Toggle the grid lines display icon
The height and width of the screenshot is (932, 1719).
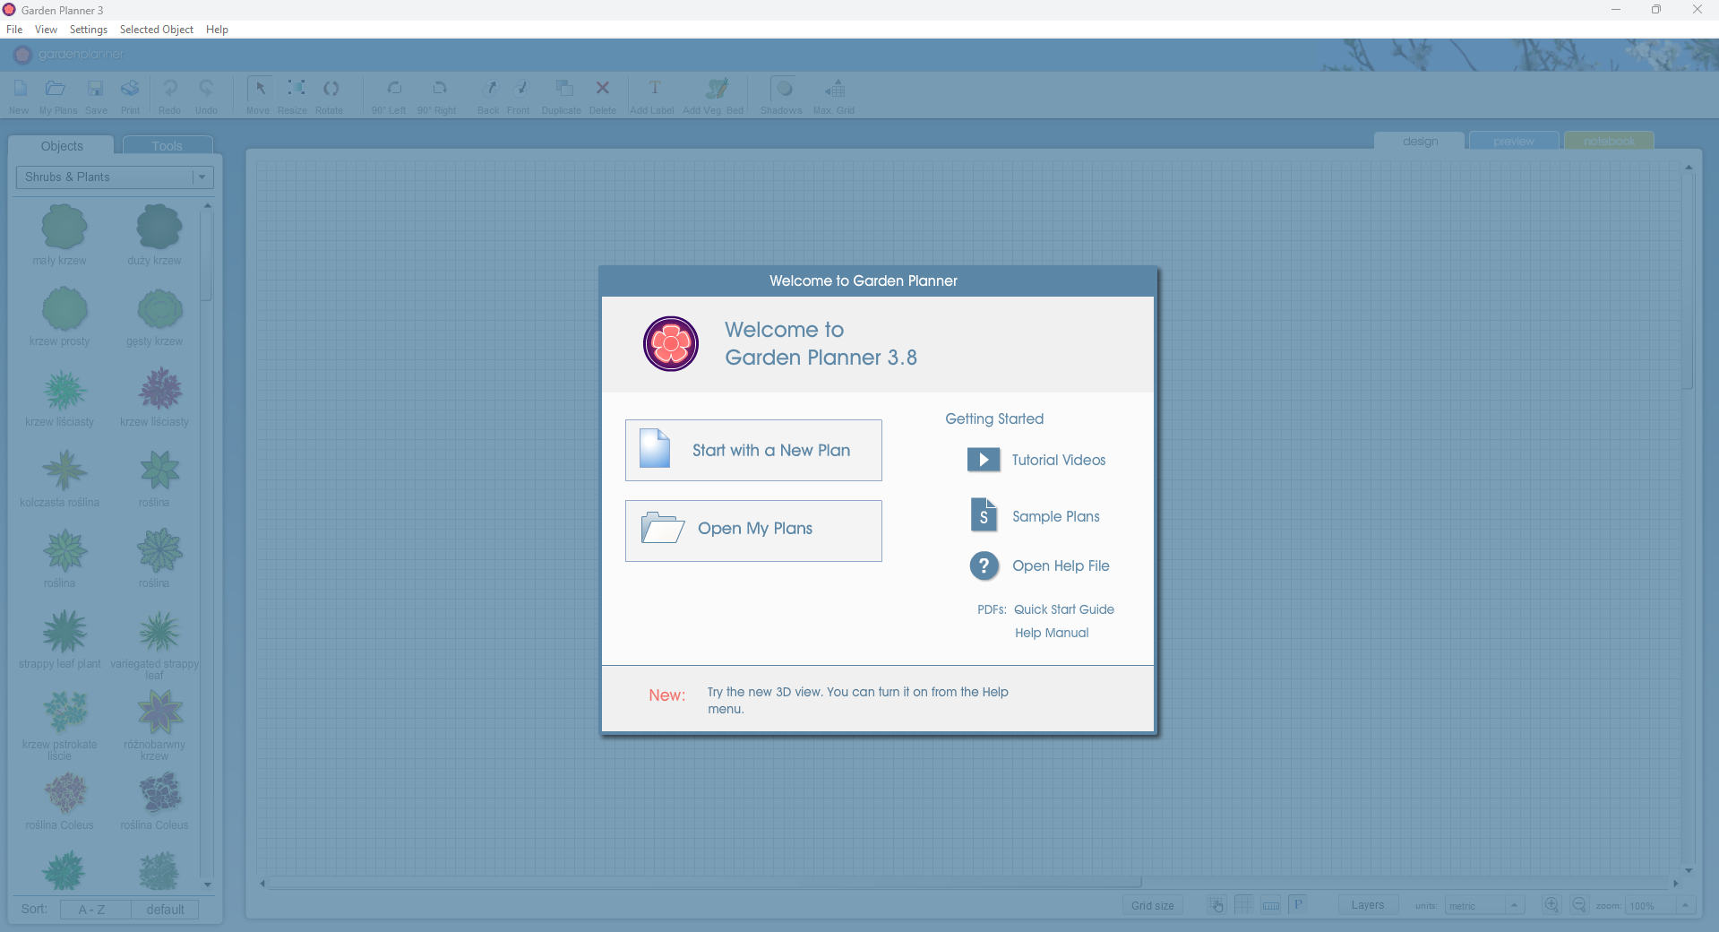click(1243, 905)
